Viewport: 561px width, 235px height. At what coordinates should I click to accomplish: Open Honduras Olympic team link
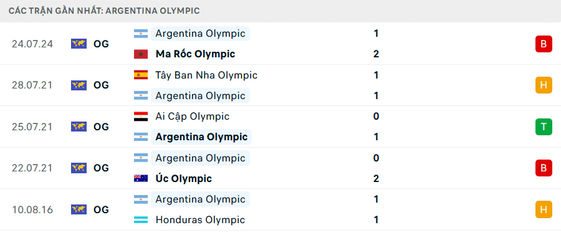pyautogui.click(x=200, y=219)
